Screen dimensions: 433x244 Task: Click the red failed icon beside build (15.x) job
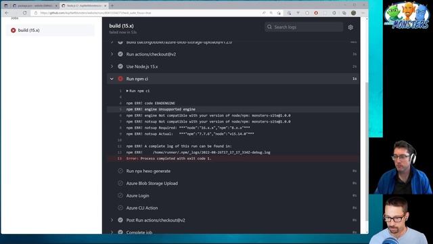(14, 30)
